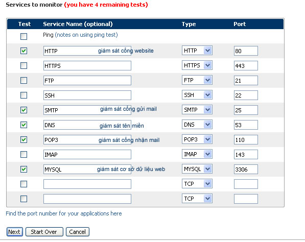Click the first empty service name field

[87, 184]
